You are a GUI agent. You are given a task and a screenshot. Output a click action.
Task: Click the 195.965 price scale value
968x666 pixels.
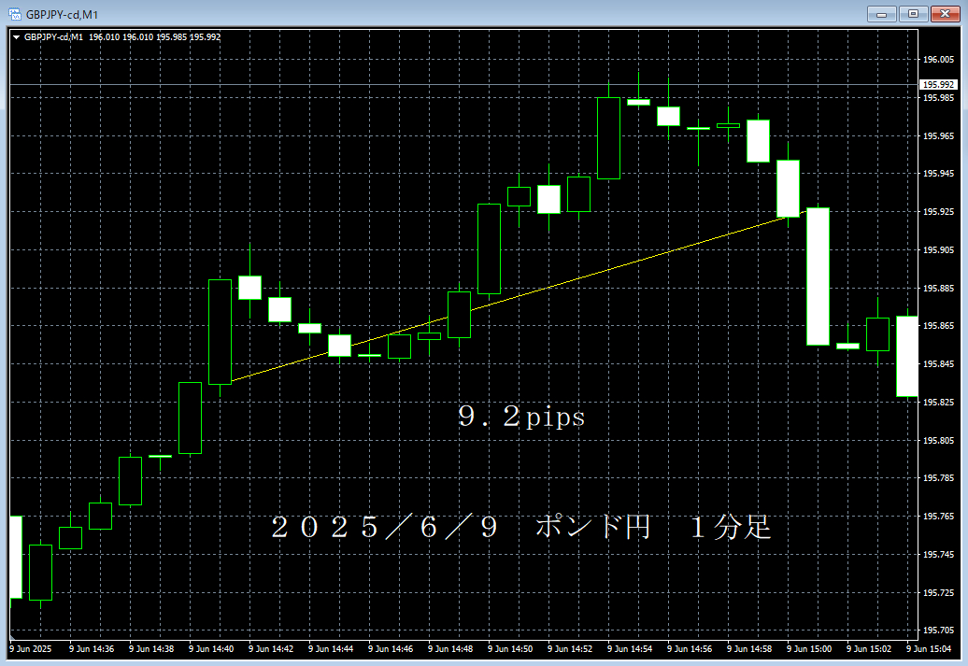(938, 135)
